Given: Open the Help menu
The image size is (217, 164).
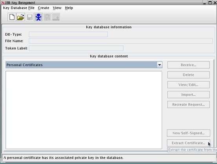Looking at the screenshot, I should coord(69,8).
